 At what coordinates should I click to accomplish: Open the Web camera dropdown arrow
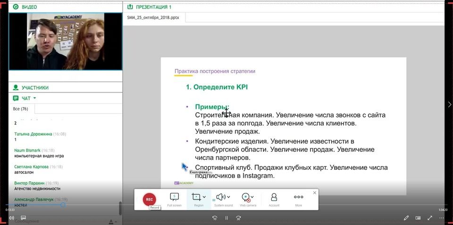pyautogui.click(x=252, y=197)
